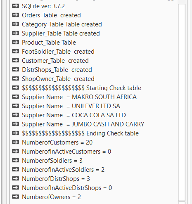Click arrow icon next to Orders_Table created
The image size is (192, 204).
(15, 15)
